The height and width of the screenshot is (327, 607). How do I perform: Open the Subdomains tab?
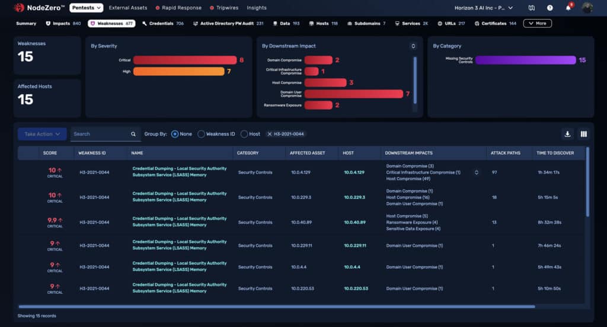click(x=366, y=24)
